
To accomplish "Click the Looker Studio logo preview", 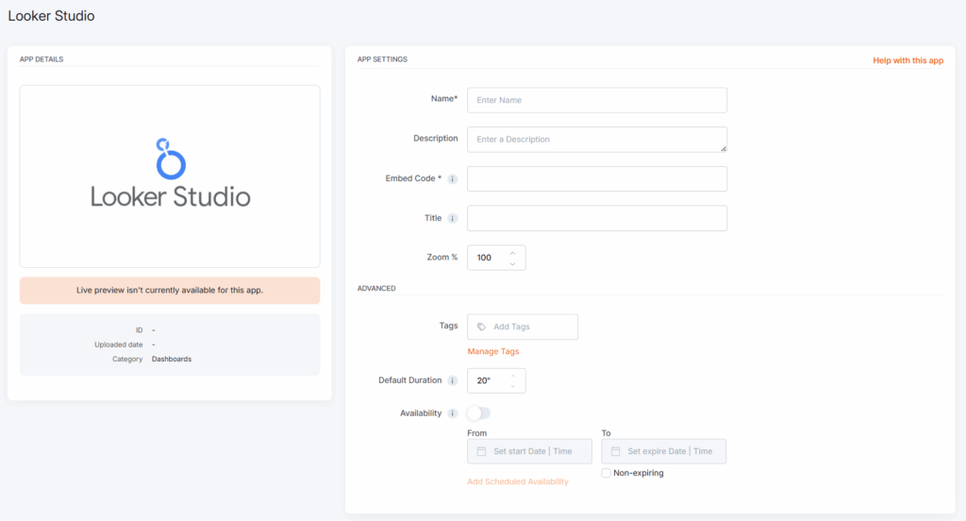I will pos(170,176).
